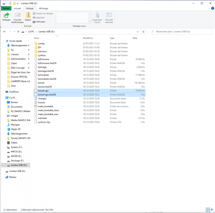
Task: Sort by the Type column header
Action: [120, 38]
